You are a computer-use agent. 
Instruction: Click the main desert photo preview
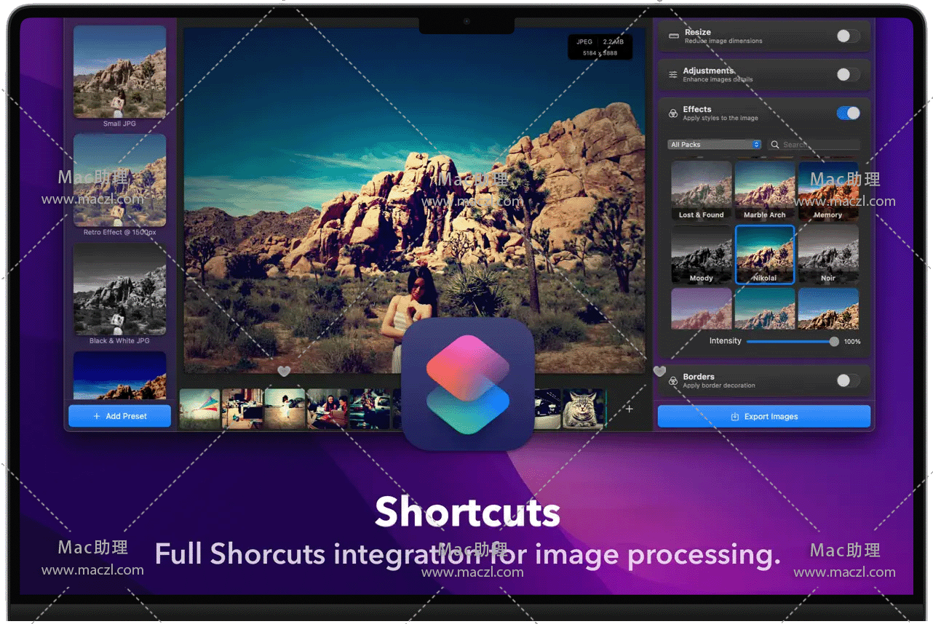(x=414, y=200)
